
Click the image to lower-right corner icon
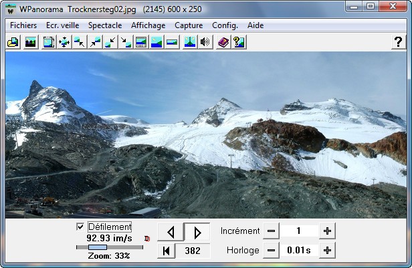click(x=126, y=42)
